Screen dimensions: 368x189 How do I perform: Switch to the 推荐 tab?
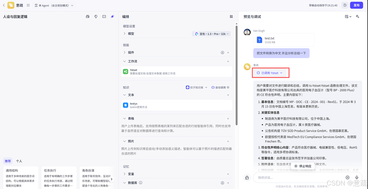point(8,161)
